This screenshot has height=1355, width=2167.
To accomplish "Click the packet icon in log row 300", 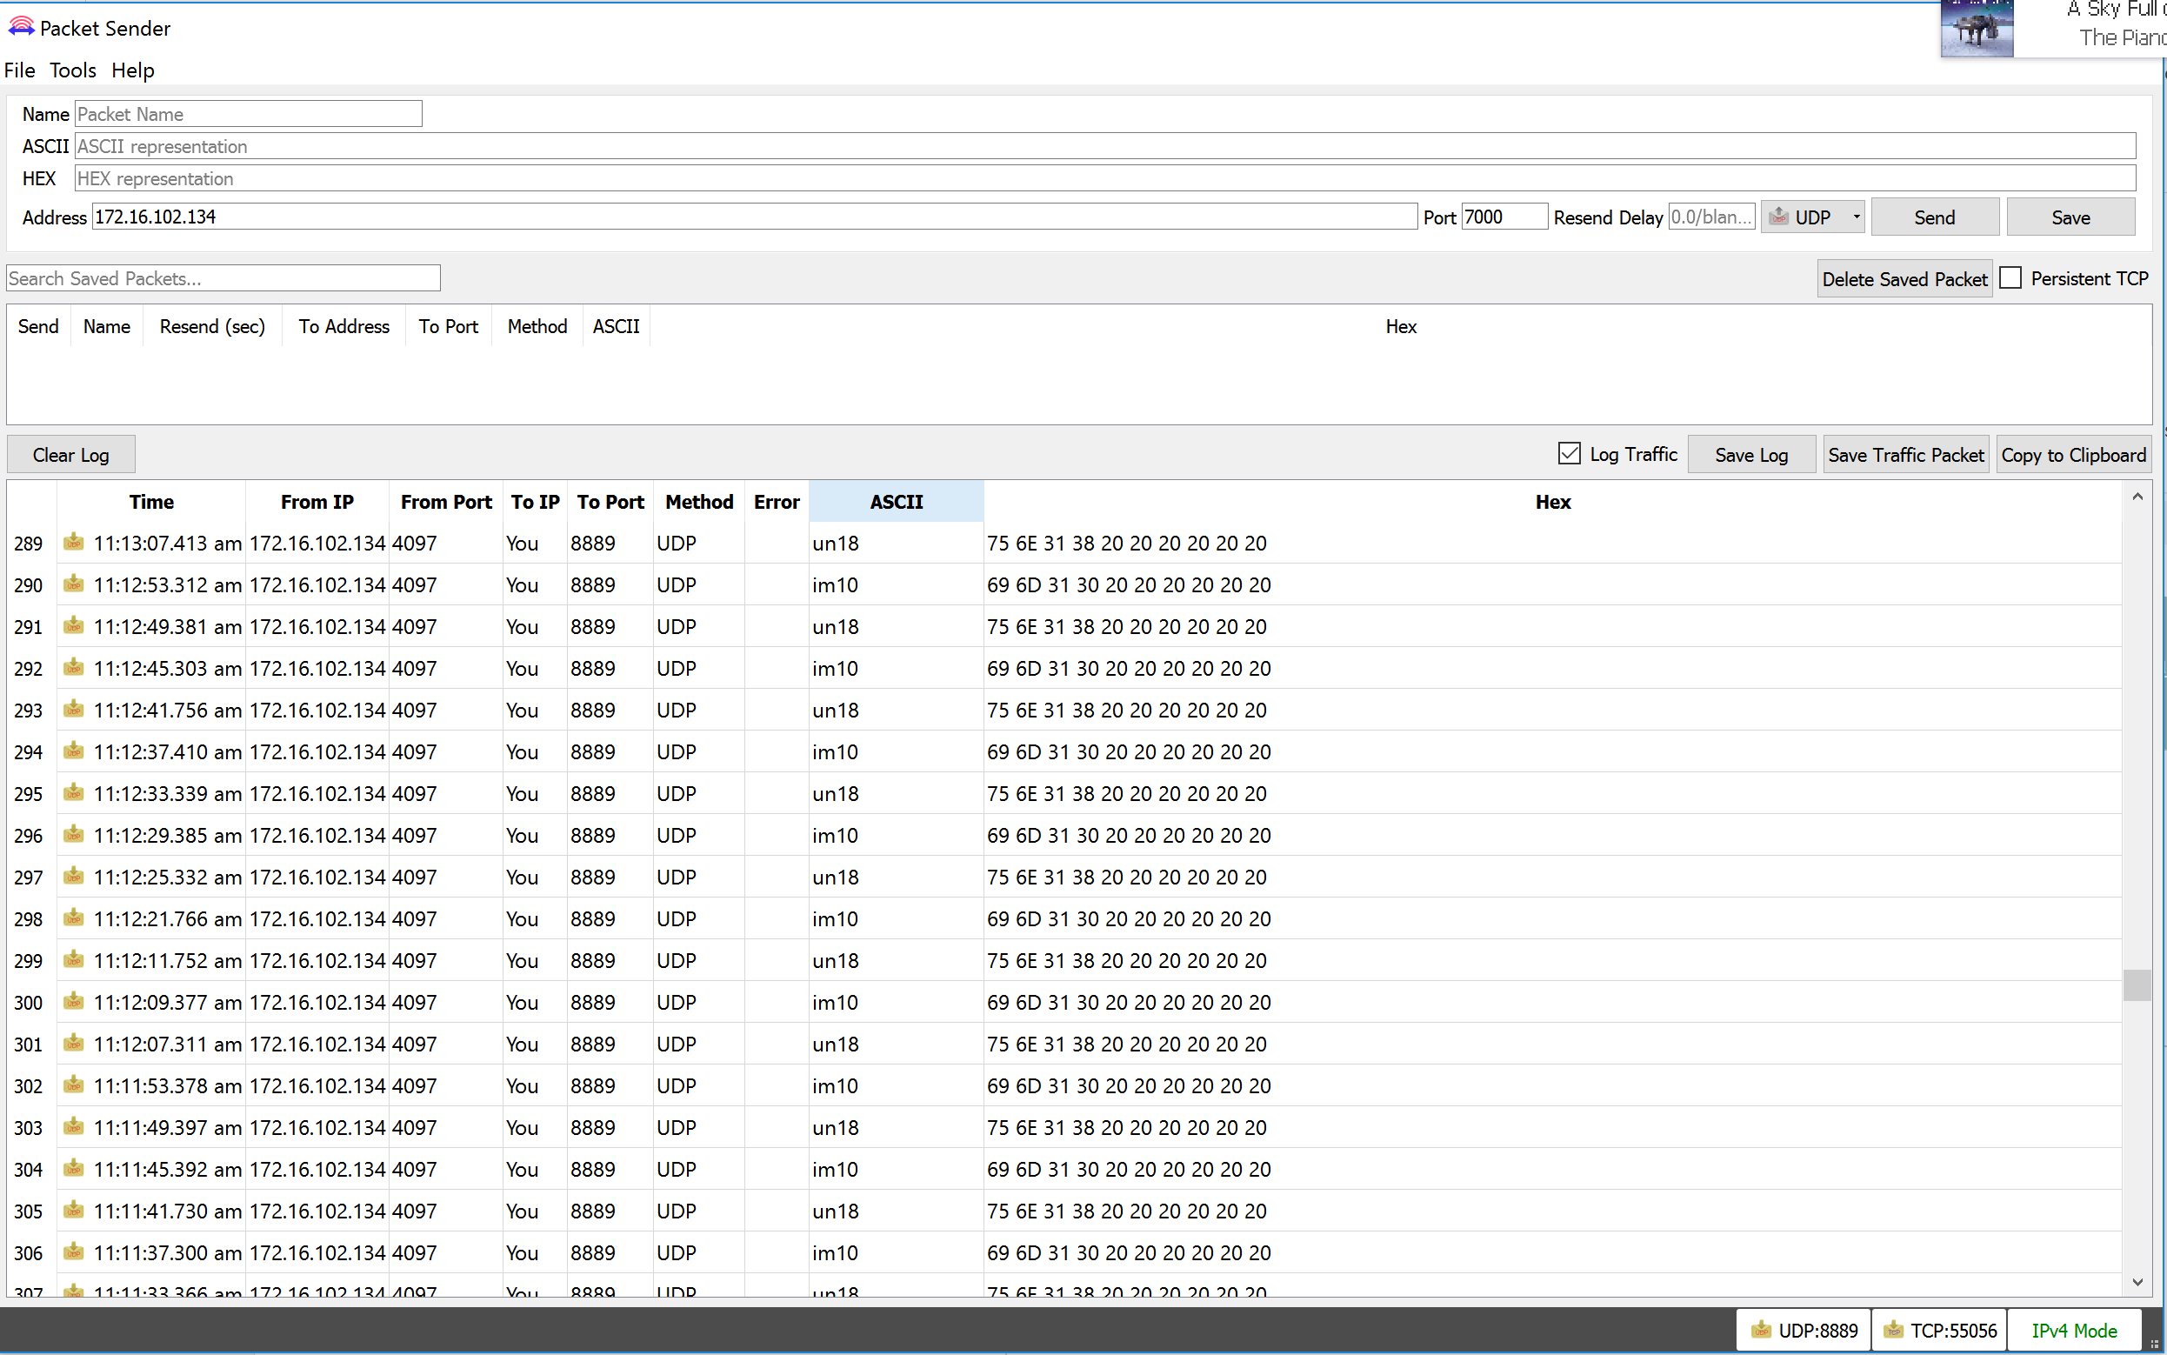I will click(73, 1001).
